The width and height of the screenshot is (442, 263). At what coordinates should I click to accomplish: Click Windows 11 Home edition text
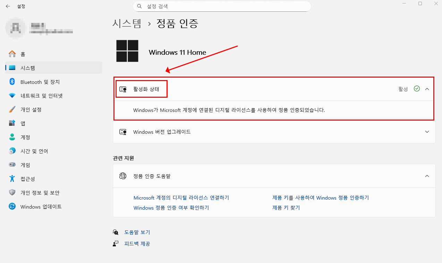tap(177, 52)
